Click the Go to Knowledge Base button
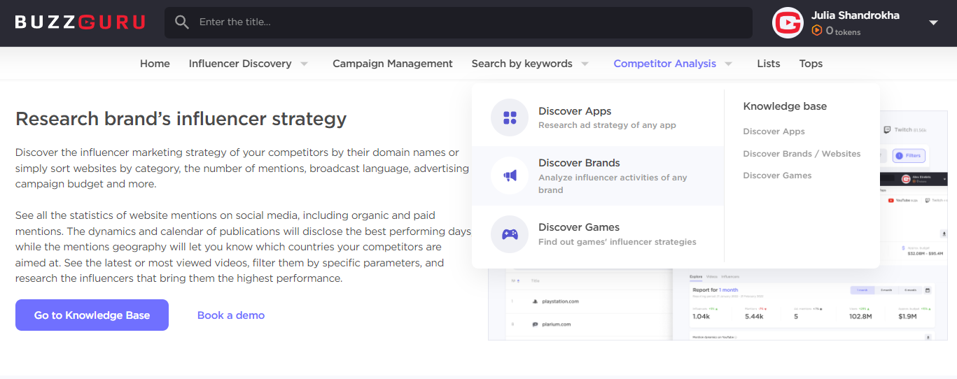Viewport: 957px width, 379px height. [x=92, y=315]
